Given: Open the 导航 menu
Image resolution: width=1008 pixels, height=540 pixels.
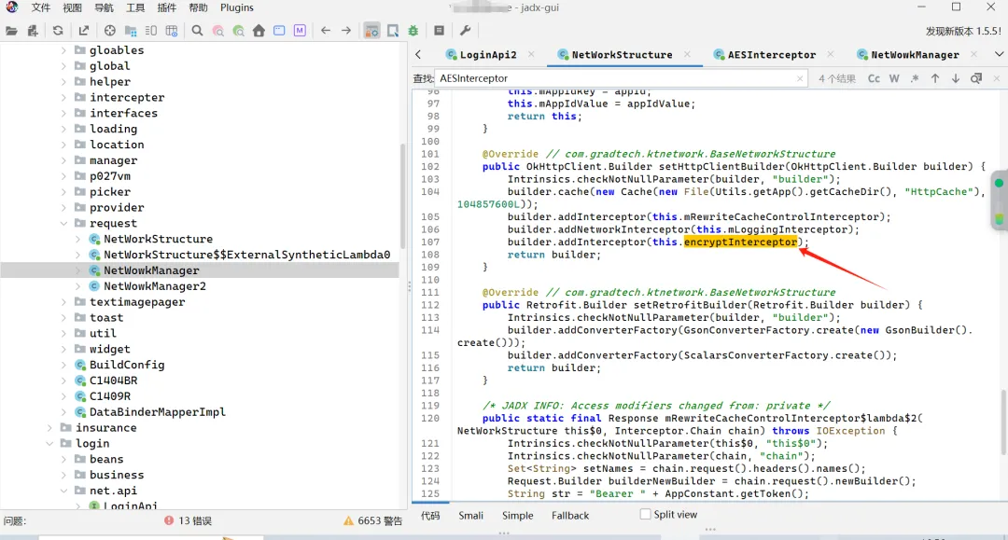Looking at the screenshot, I should (104, 7).
